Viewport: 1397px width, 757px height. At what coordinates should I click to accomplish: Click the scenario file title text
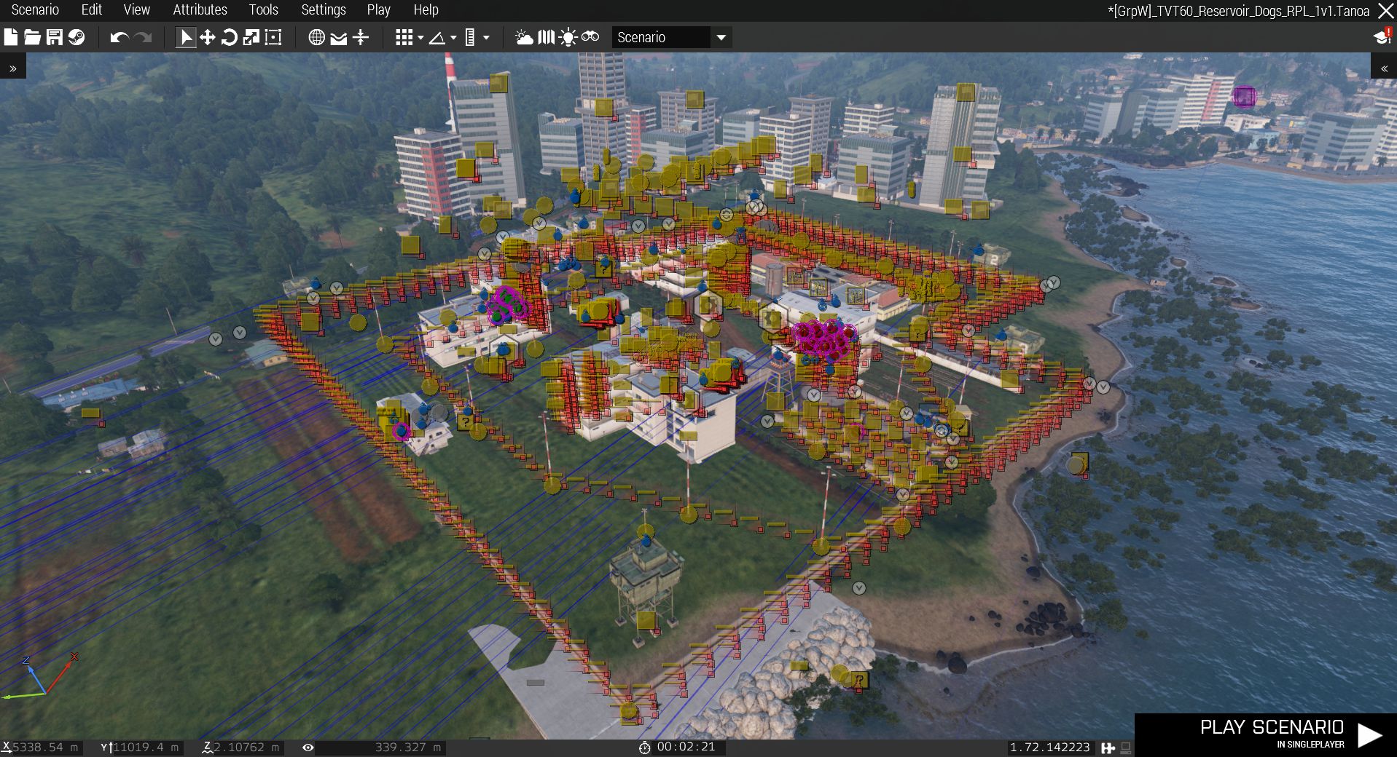(x=1238, y=10)
